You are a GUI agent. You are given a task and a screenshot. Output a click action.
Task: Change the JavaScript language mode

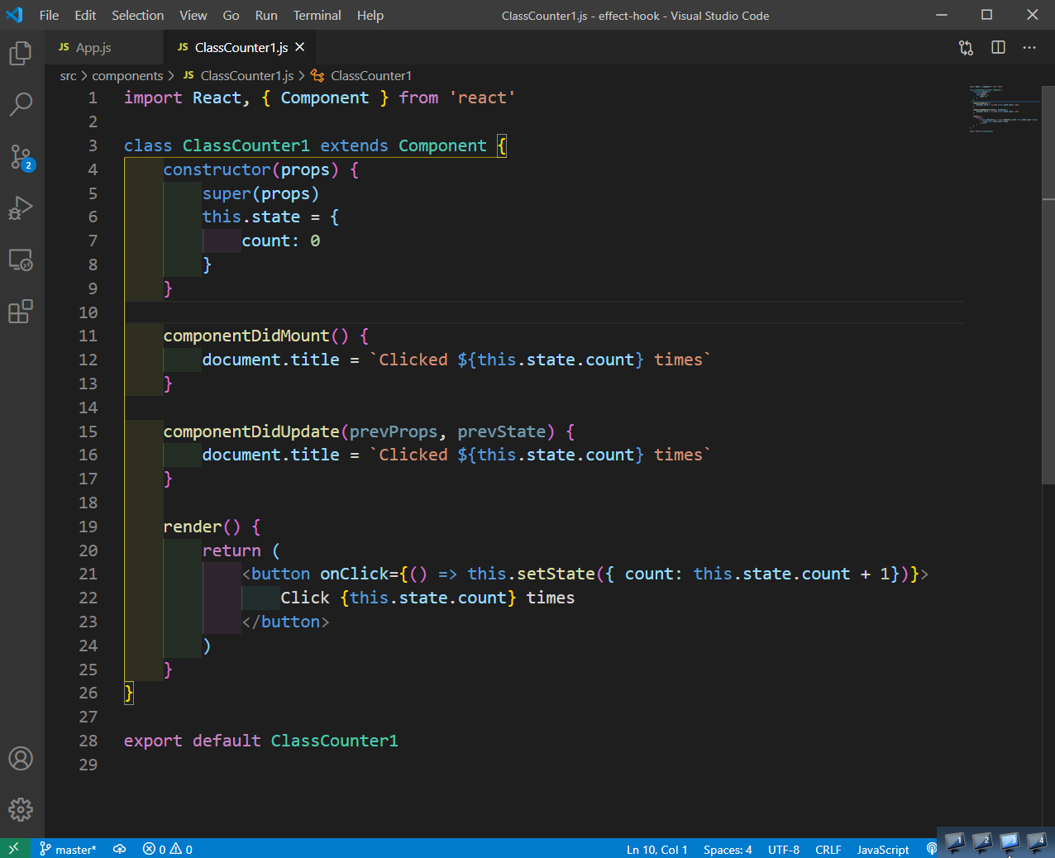(882, 849)
